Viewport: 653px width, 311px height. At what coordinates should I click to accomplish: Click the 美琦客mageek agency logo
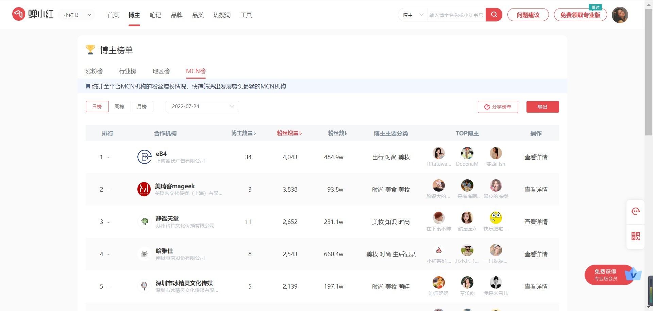click(x=144, y=189)
